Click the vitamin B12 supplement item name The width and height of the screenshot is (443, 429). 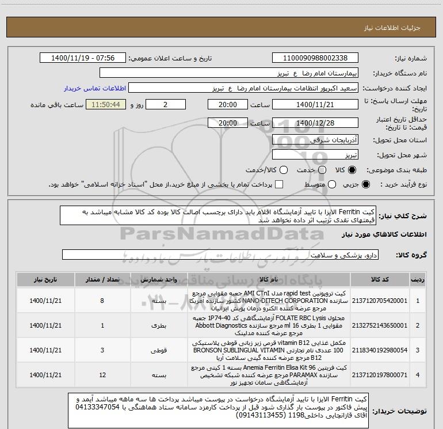pos(269,350)
